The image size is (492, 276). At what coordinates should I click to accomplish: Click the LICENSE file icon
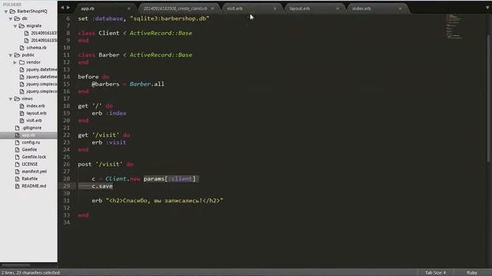pos(17,164)
